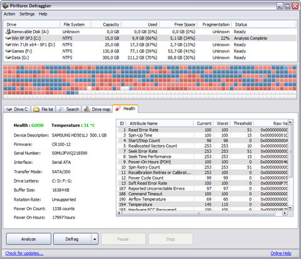Select the Seek Error Rate attribute row
Viewport: 301px width, 259px height.
coord(203,151)
